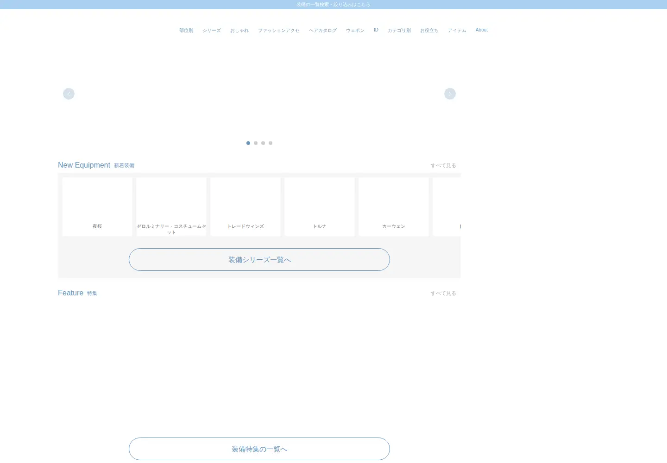Click すべて見る beside New Equipment
This screenshot has width=667, height=463.
pyautogui.click(x=443, y=165)
